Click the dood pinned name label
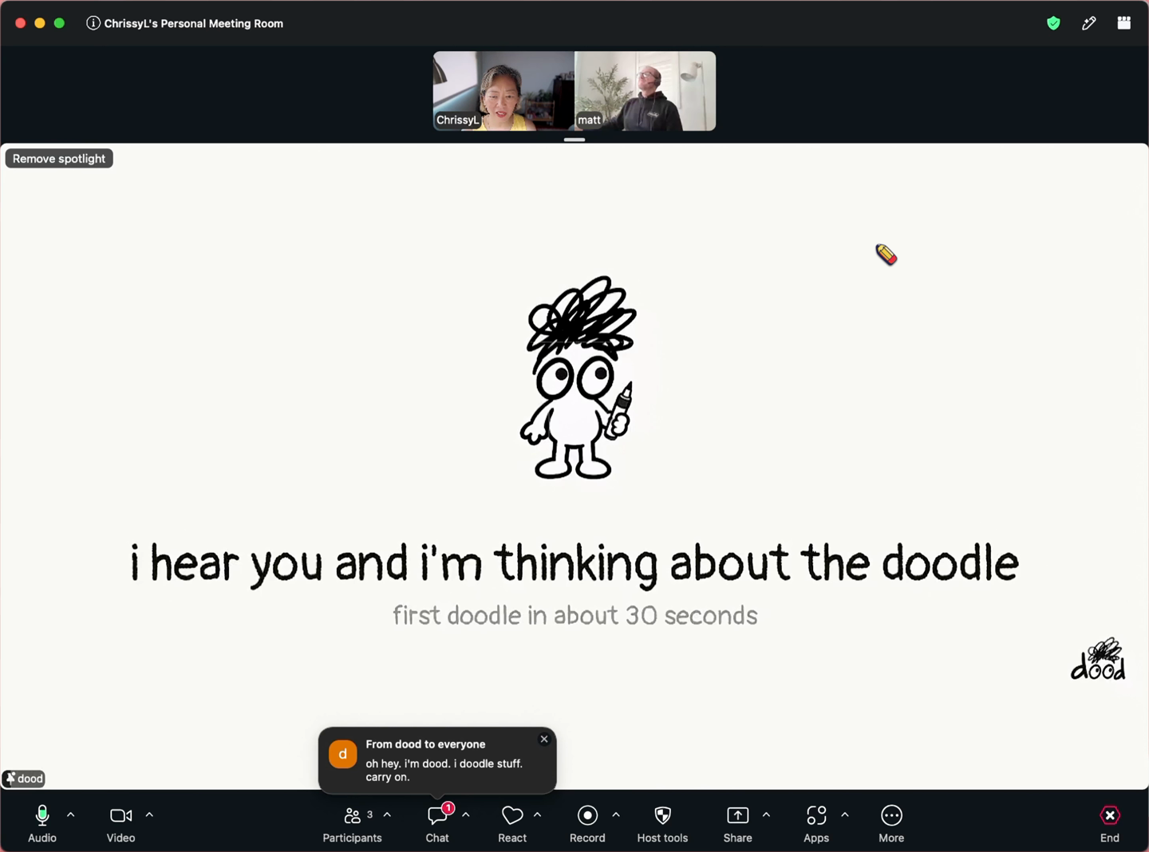1149x852 pixels. pyautogui.click(x=24, y=779)
